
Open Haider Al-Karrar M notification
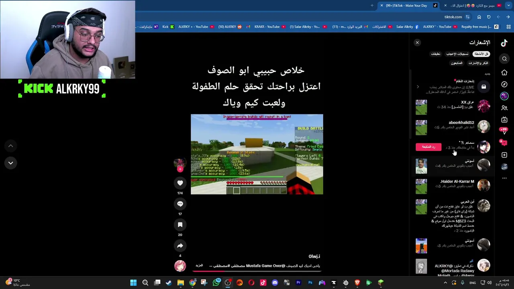click(453, 185)
